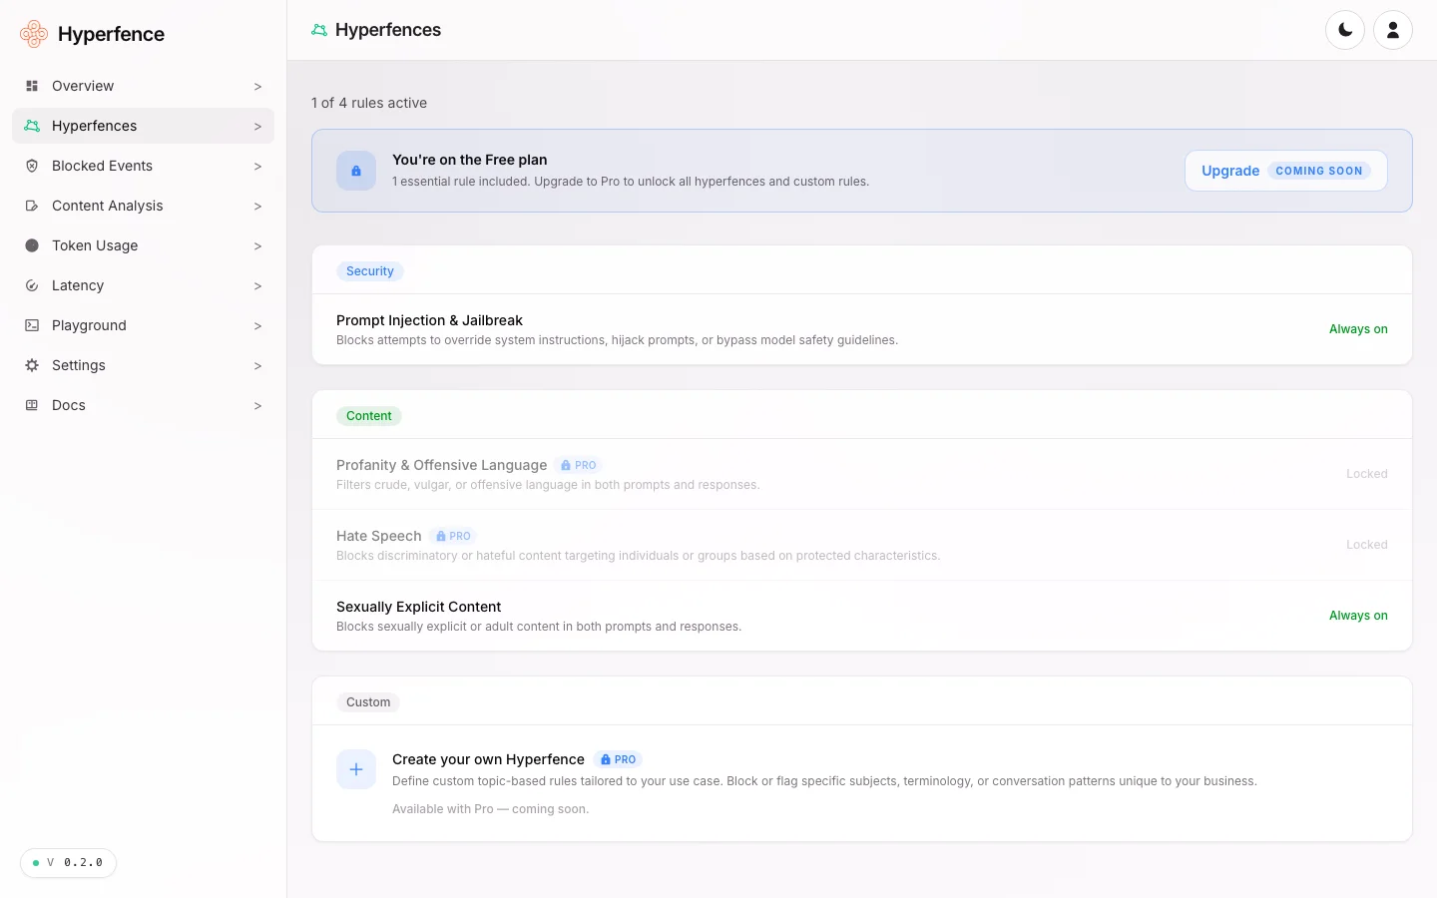1437x898 pixels.
Task: Click Always on for Prompt Injection rule
Action: click(x=1358, y=329)
